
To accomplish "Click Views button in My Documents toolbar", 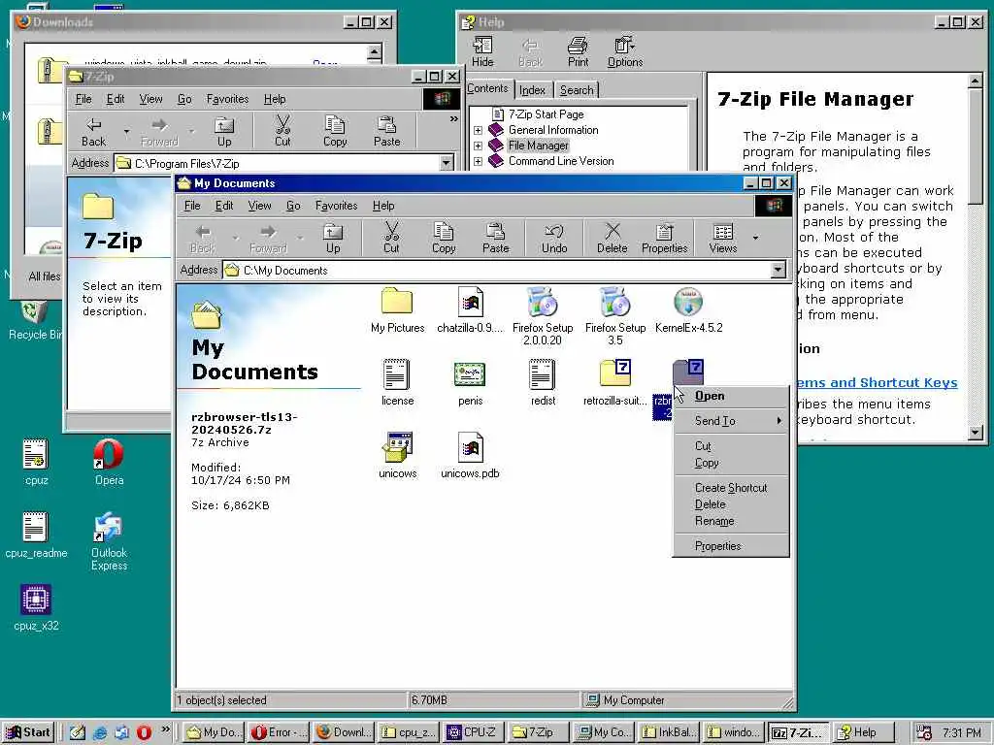I will 722,238.
